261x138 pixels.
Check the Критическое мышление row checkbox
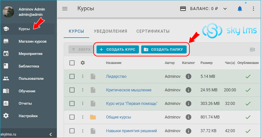coord(72,90)
